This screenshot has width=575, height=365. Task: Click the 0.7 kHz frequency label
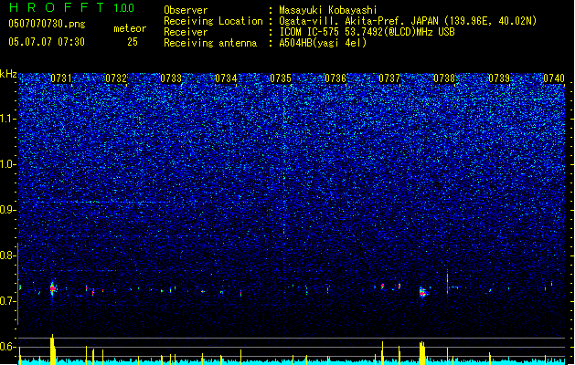pos(7,301)
